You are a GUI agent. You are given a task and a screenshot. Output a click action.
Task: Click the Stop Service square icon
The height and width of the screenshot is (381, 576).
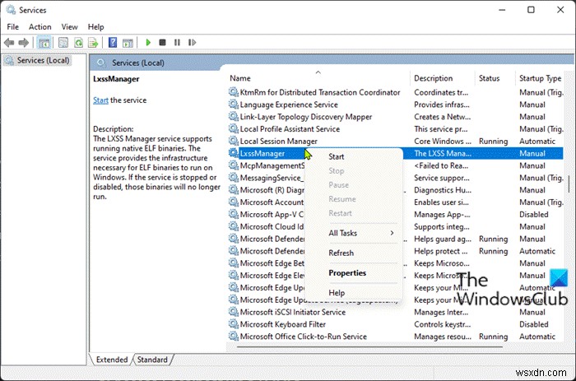(162, 42)
